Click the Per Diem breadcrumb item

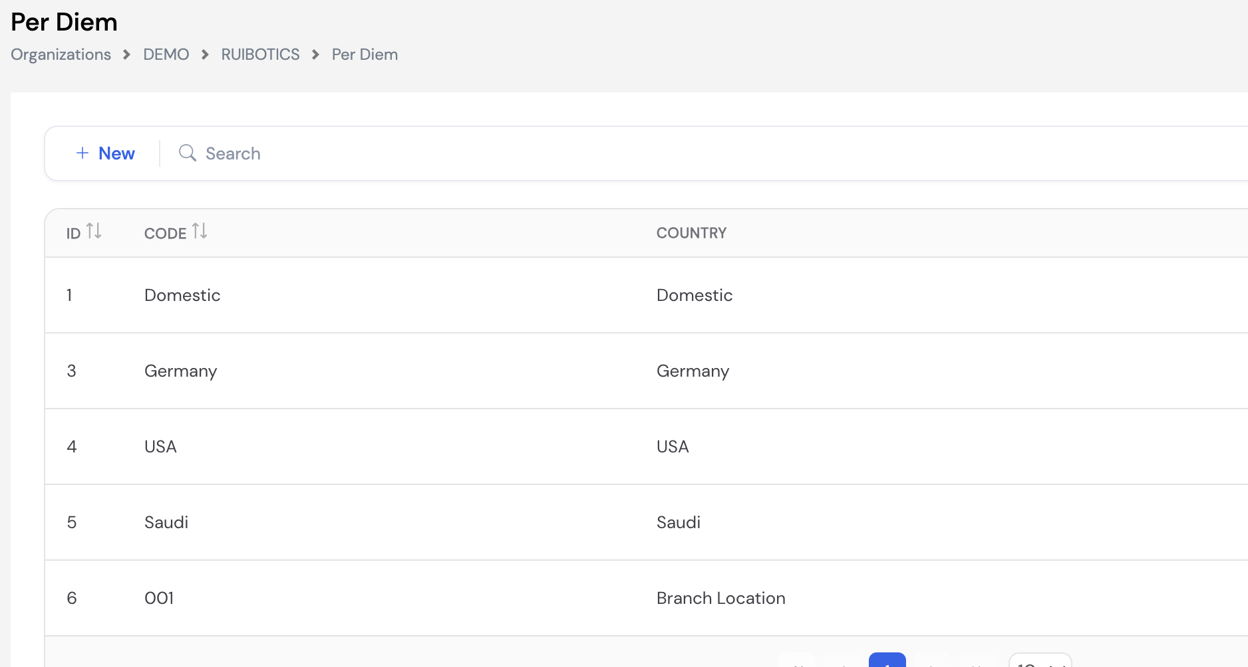[365, 54]
